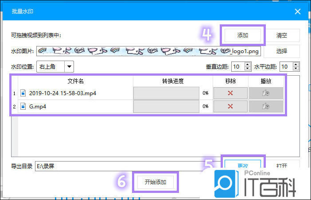Play 2019-10-24 15-58-03.mp4 using play icon
Screen dimensions: 311x200
pos(266,93)
